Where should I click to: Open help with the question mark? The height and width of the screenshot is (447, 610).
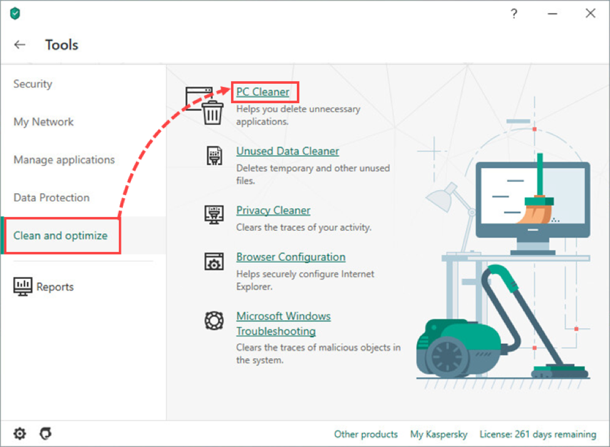(514, 14)
